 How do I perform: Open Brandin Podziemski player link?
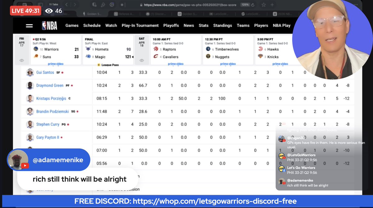pyautogui.click(x=53, y=111)
